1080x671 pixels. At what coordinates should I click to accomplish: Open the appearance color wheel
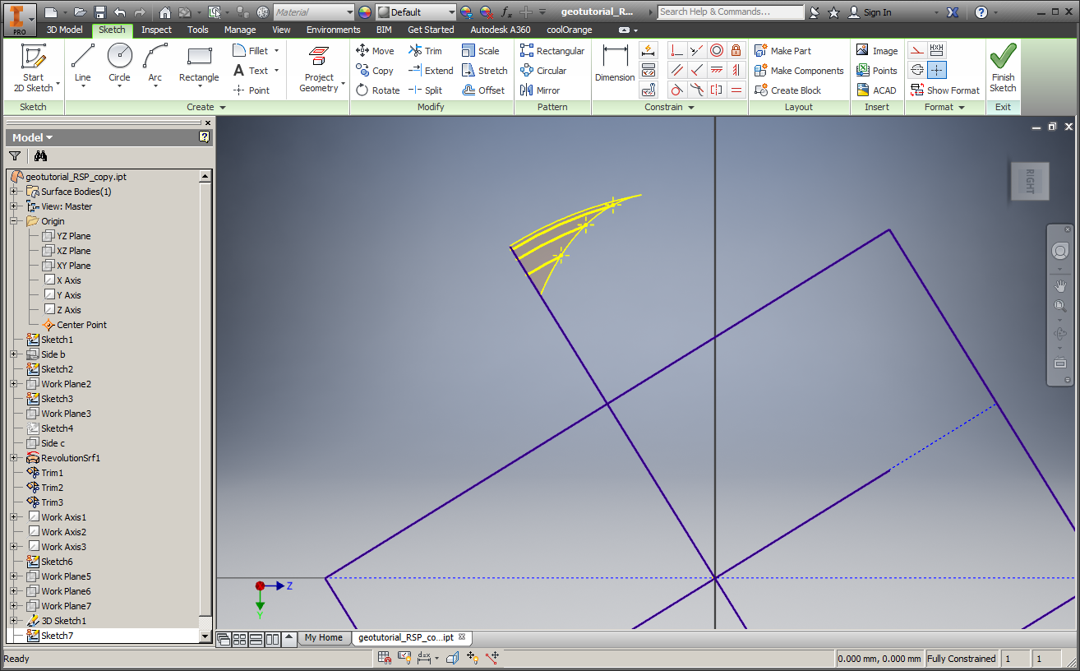(x=365, y=12)
